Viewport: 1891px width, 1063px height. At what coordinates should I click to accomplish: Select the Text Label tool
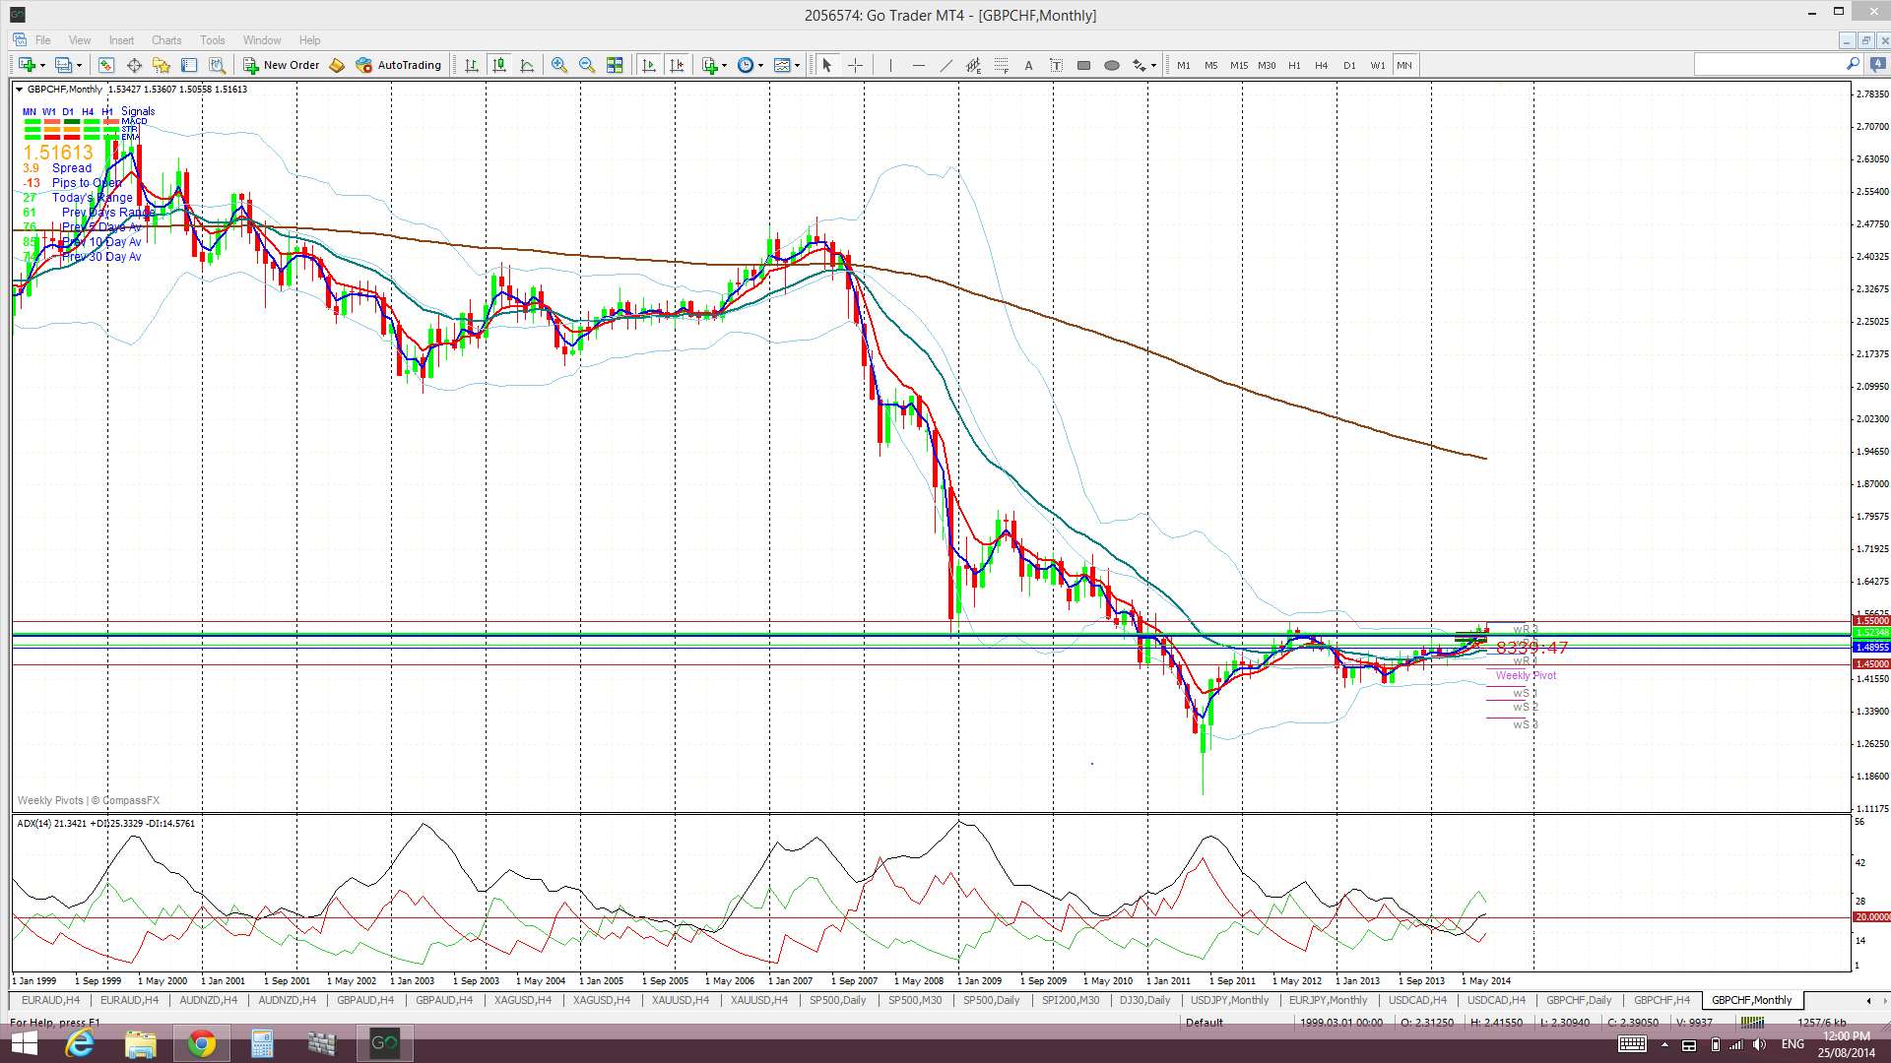[1056, 65]
